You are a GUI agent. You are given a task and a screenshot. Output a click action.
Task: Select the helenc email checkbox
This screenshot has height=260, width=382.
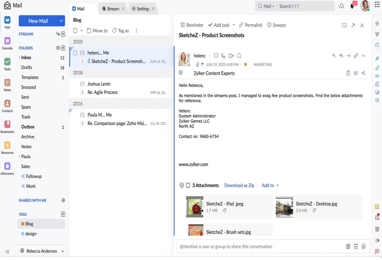[75, 53]
